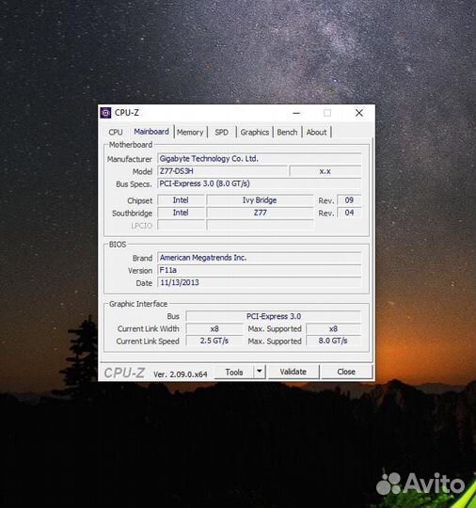476x508 pixels.
Task: Click the Bus Specs PCI-Express 3.0 (8.0 GT/s) field
Action: tap(260, 183)
